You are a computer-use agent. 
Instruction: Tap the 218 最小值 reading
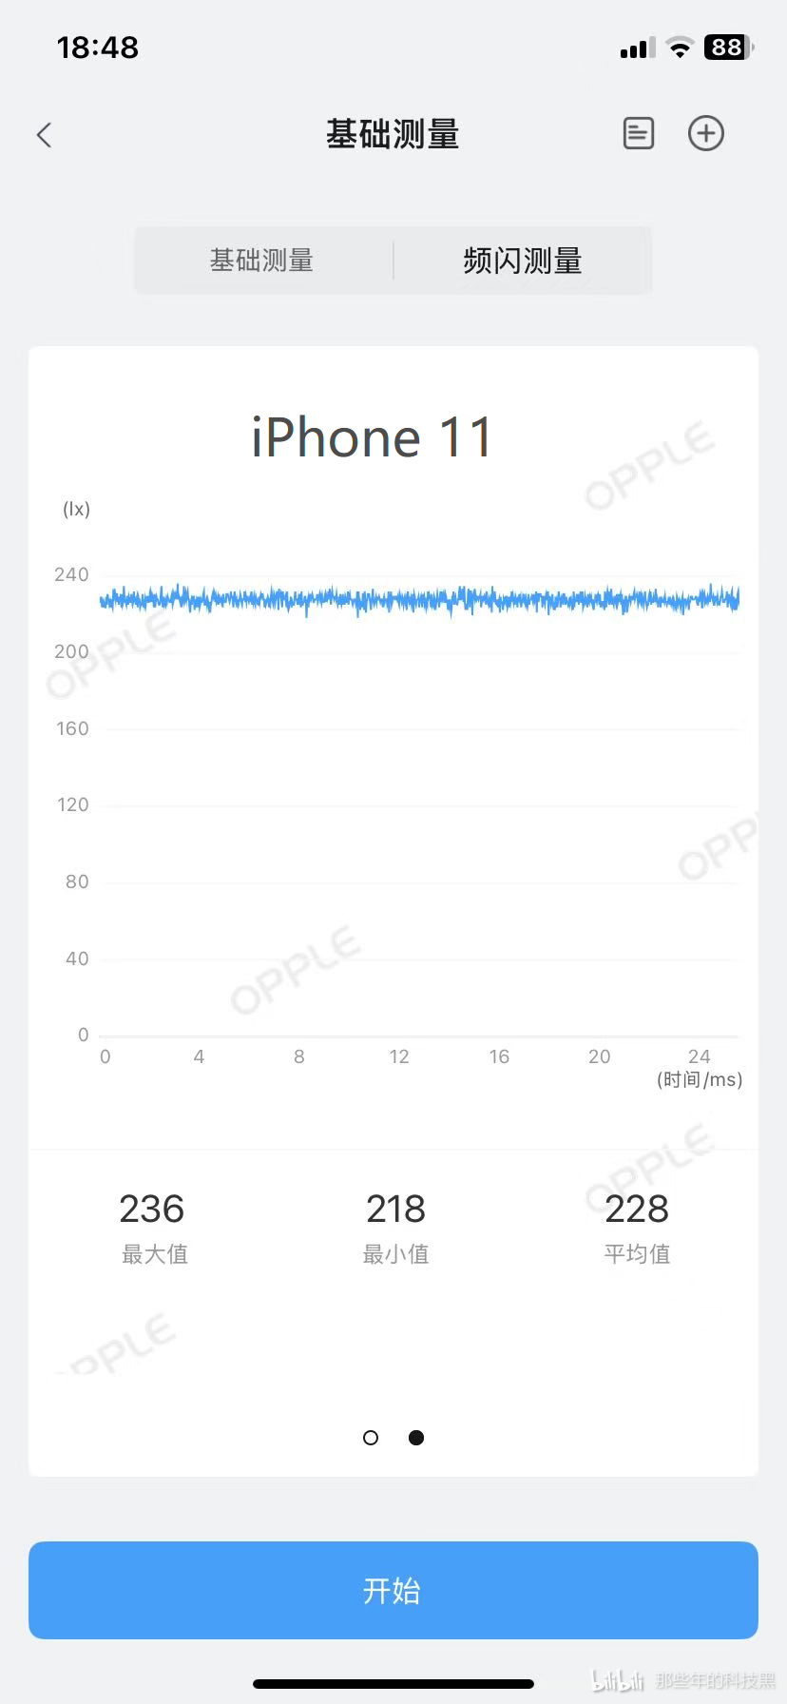pyautogui.click(x=395, y=1227)
